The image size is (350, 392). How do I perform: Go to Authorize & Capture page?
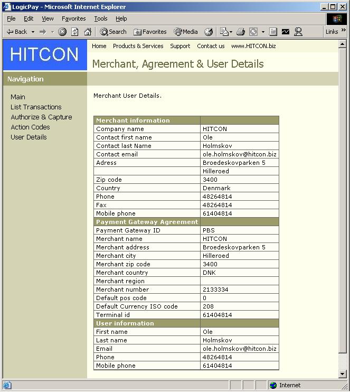click(x=41, y=117)
